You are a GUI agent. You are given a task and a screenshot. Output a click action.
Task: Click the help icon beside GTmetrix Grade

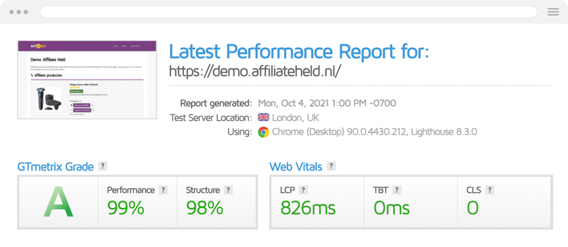(102, 166)
